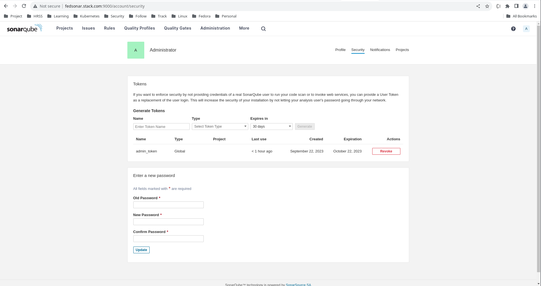This screenshot has height=286, width=541.
Task: Click the browser extensions puzzle icon
Action: click(507, 6)
